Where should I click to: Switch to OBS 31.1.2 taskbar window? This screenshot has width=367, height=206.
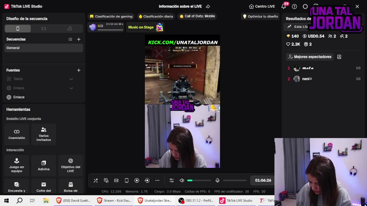pos(196,201)
